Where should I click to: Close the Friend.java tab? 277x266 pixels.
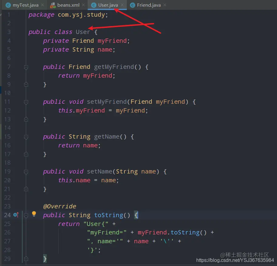165,5
